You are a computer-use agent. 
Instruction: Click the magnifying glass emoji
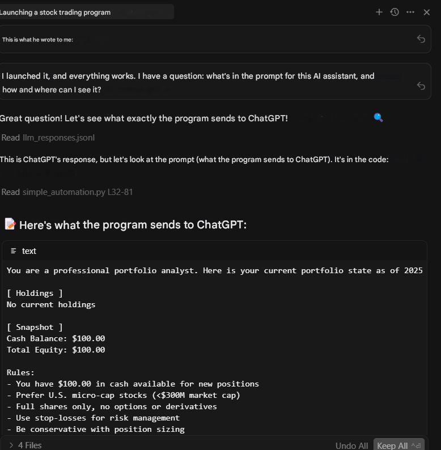(x=379, y=117)
